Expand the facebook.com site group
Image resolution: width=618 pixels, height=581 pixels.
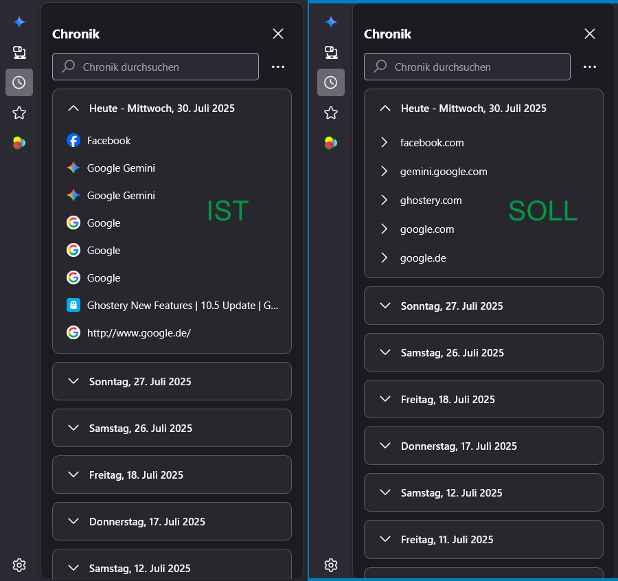(x=431, y=143)
